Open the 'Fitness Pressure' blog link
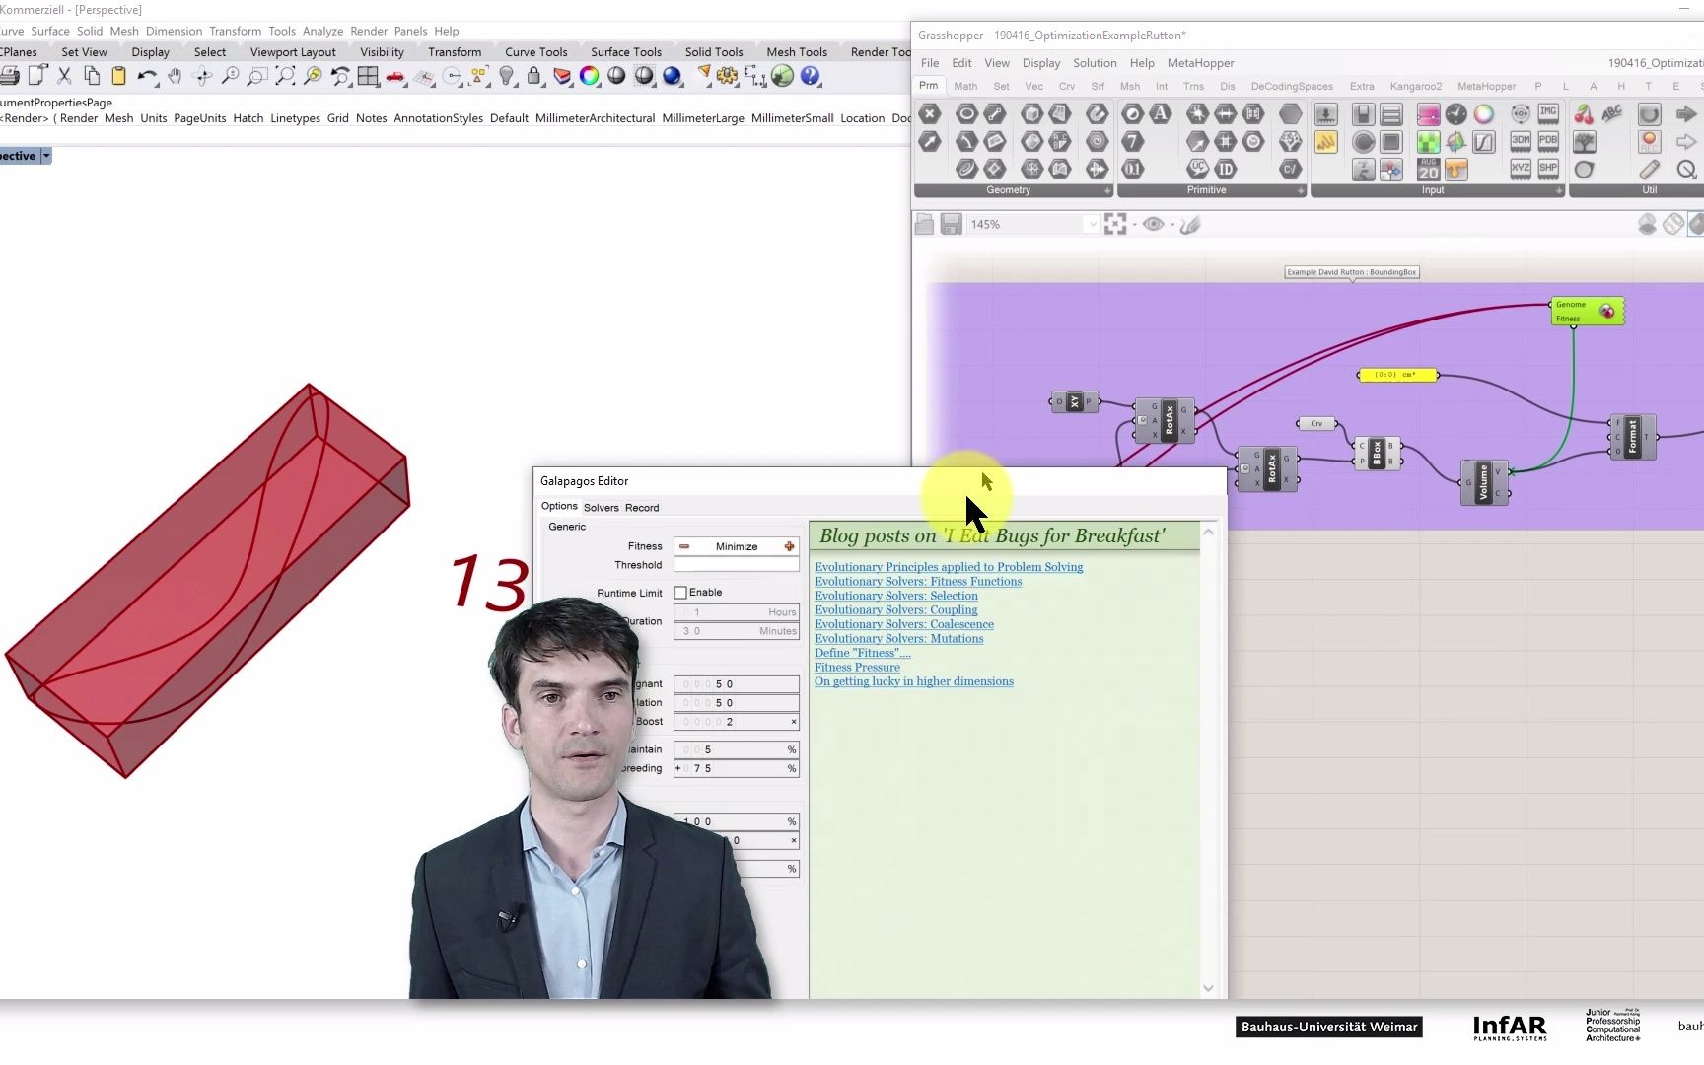Screen dimensions: 1704x1065 coord(857,668)
